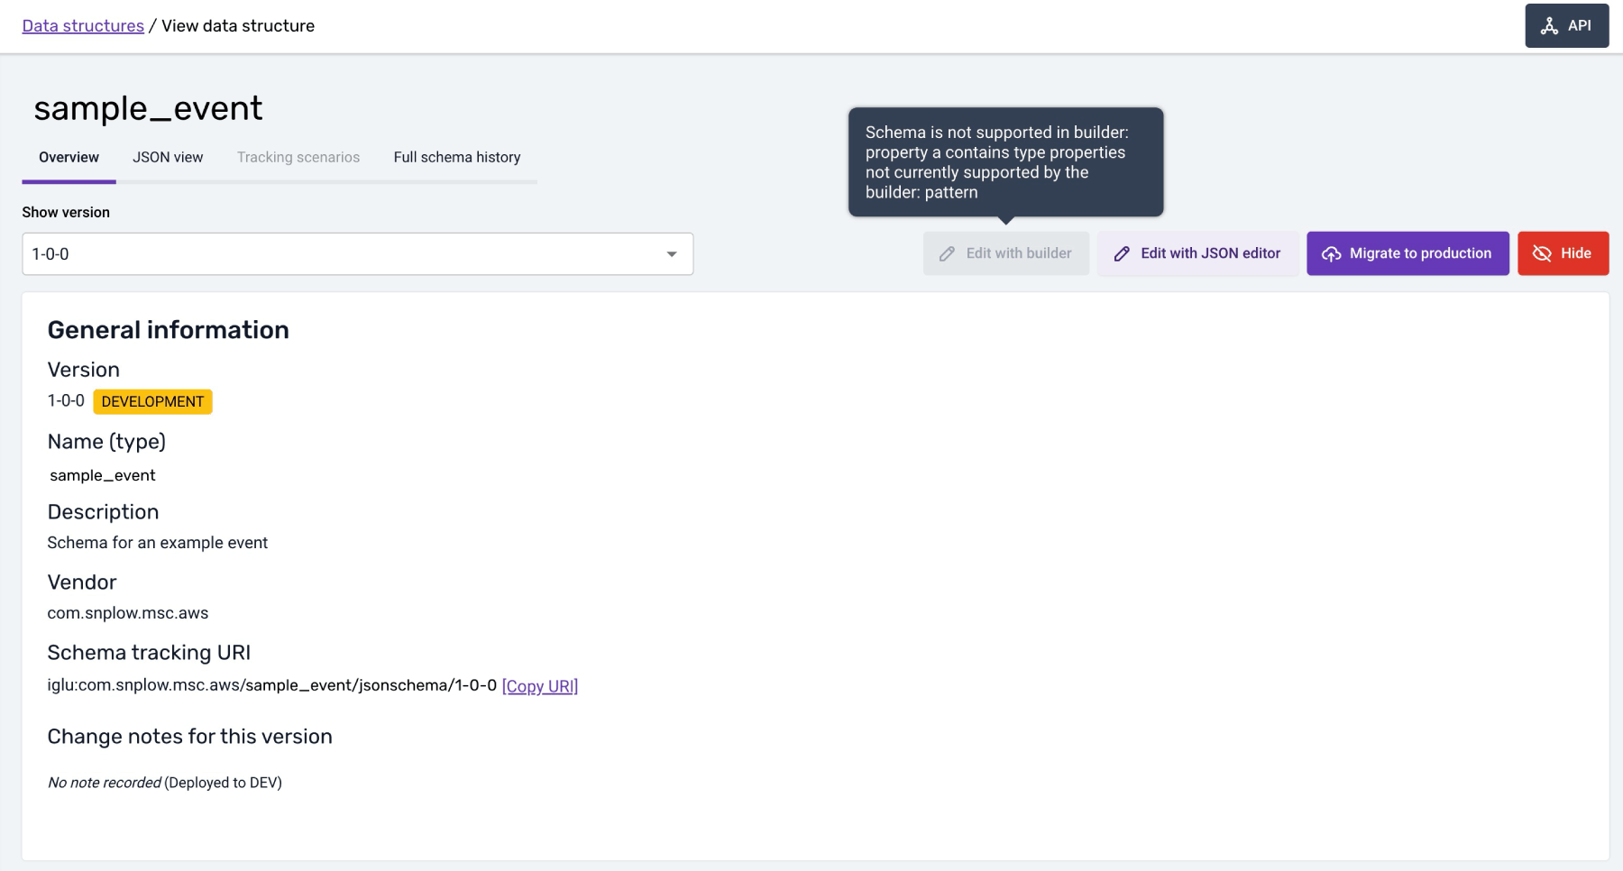Click the View data structure breadcrumb text
This screenshot has height=871, width=1623.
[x=238, y=26]
